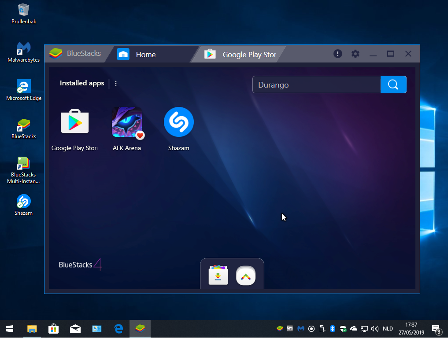Image resolution: width=448 pixels, height=338 pixels.
Task: Launch the AFK Arena game
Action: tap(127, 122)
